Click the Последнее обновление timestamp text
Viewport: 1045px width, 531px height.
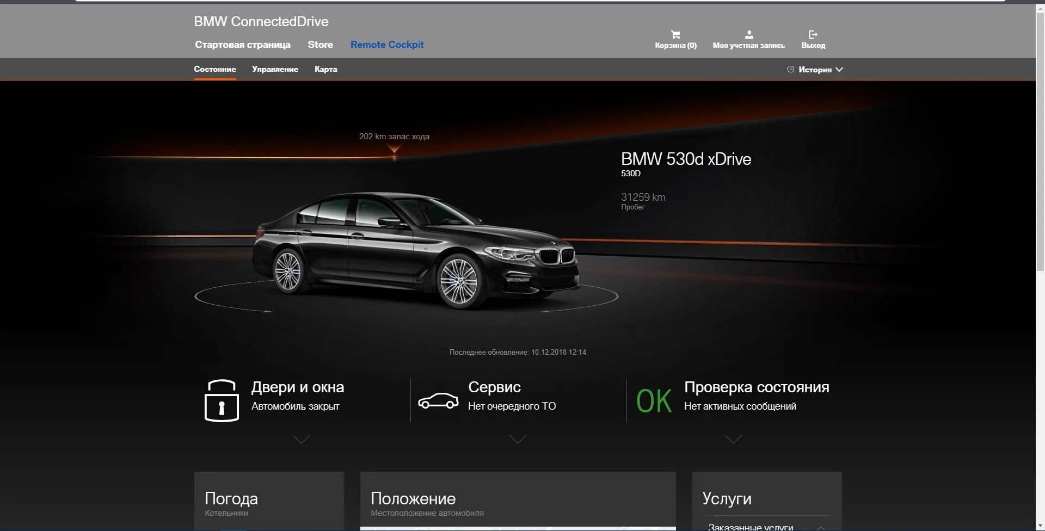tap(518, 352)
